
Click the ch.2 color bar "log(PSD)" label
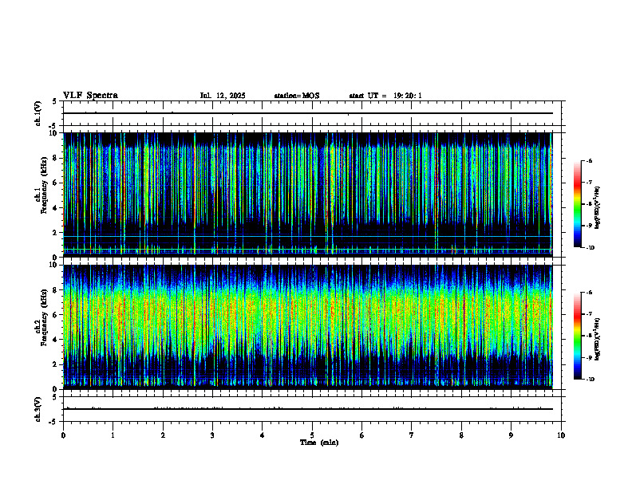pos(597,338)
